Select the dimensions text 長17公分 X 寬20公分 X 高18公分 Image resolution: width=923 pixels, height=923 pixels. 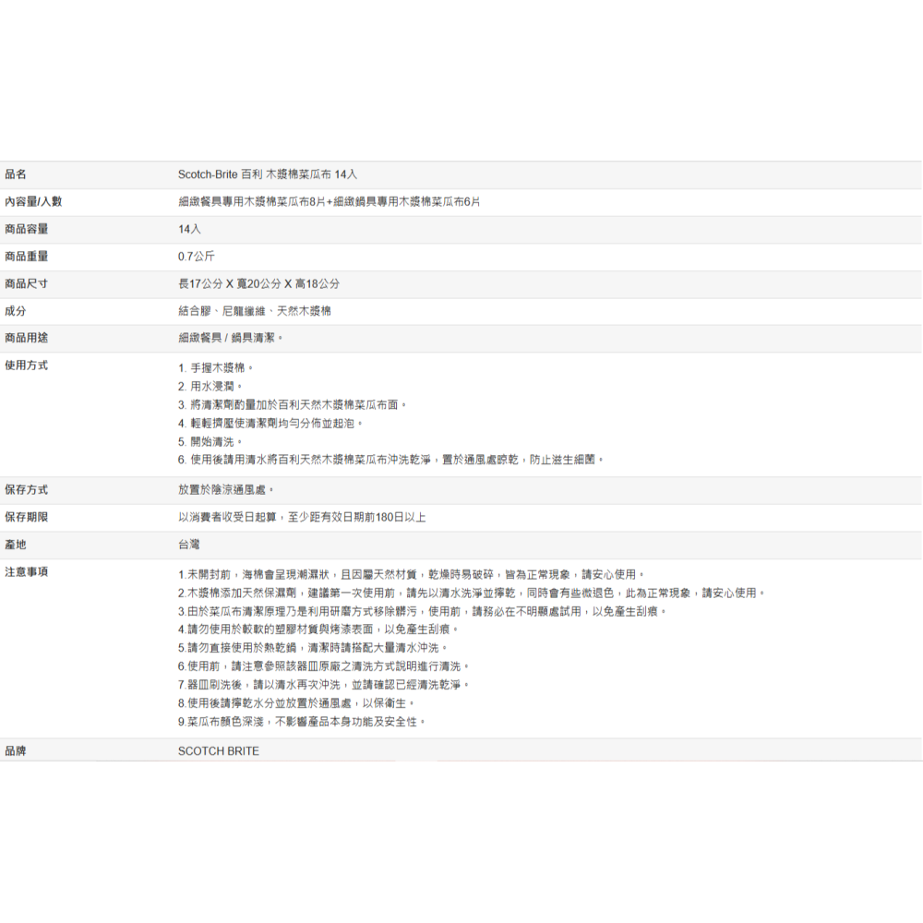pos(258,283)
